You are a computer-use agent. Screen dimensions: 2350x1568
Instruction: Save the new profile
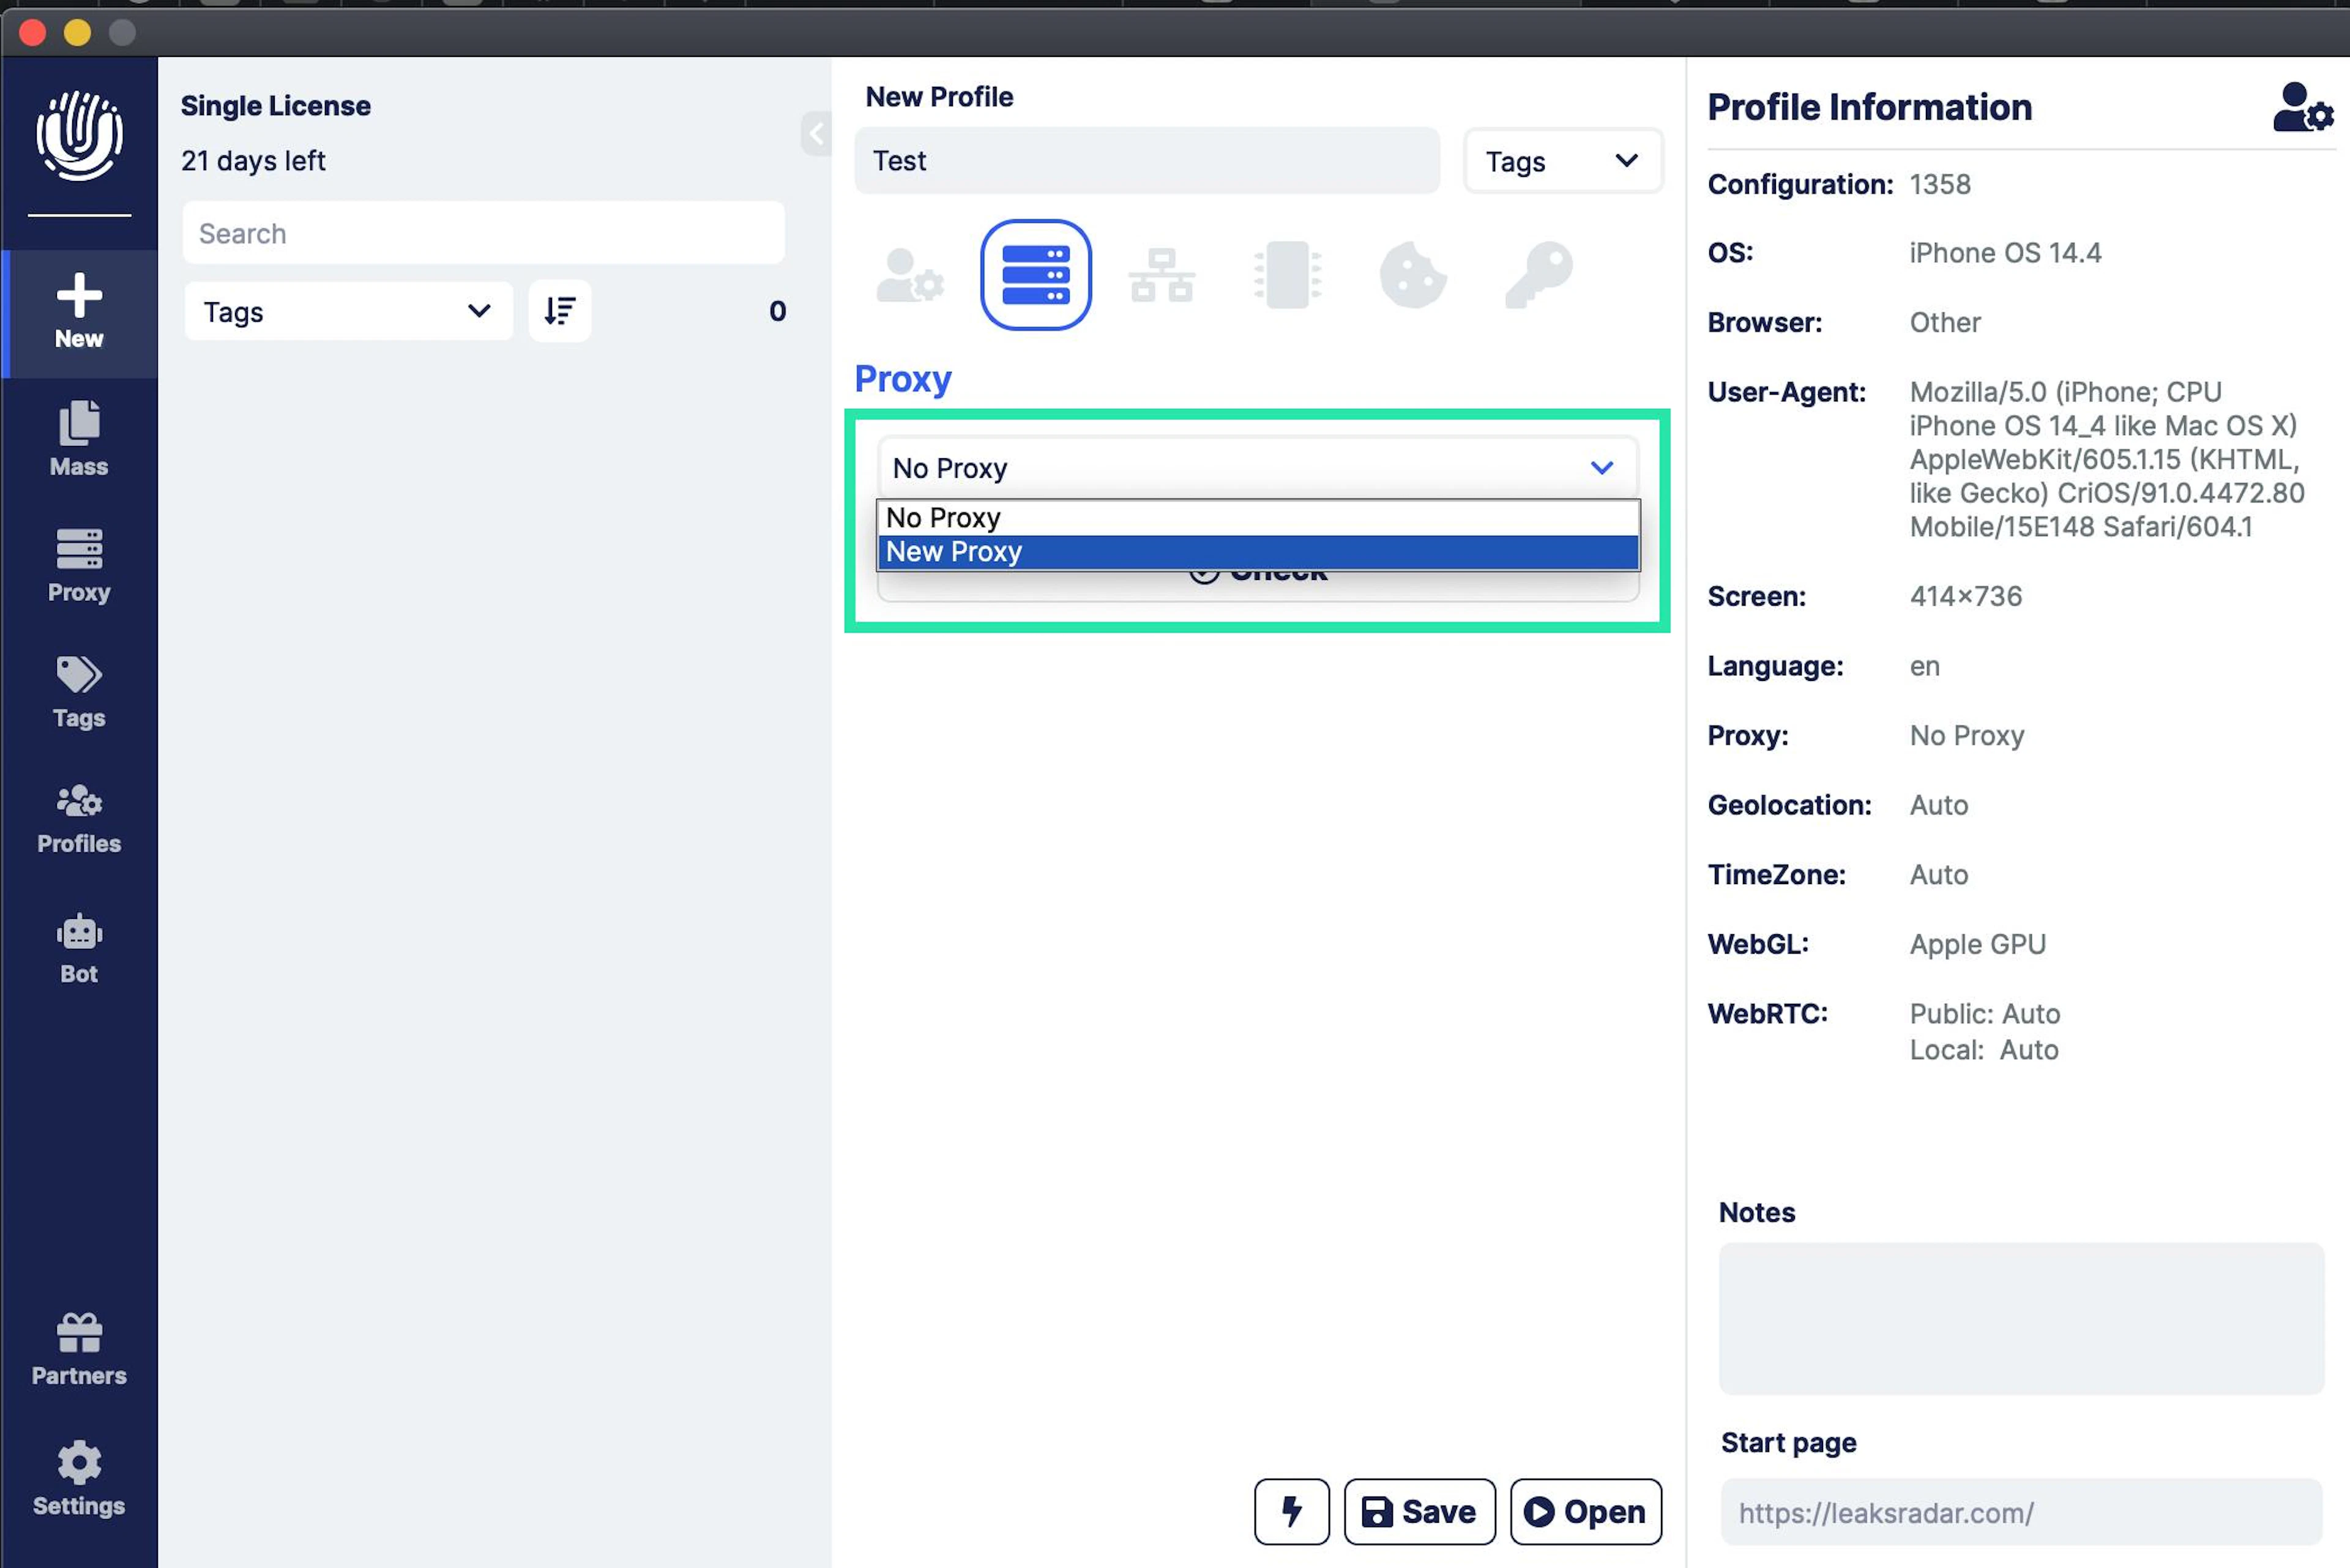1420,1511
